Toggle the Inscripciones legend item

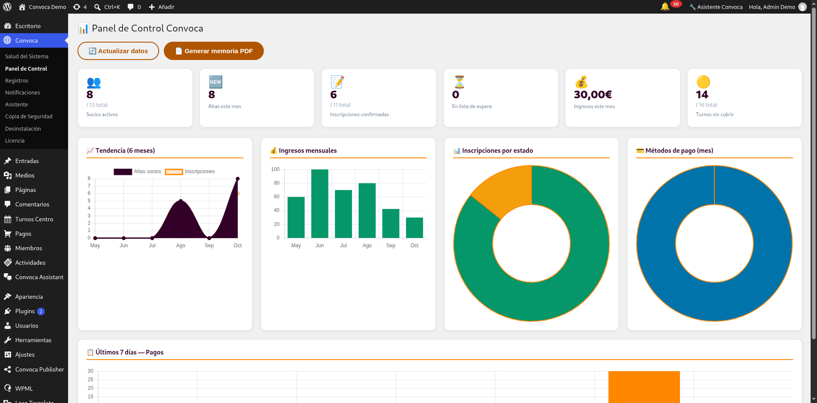tap(190, 171)
